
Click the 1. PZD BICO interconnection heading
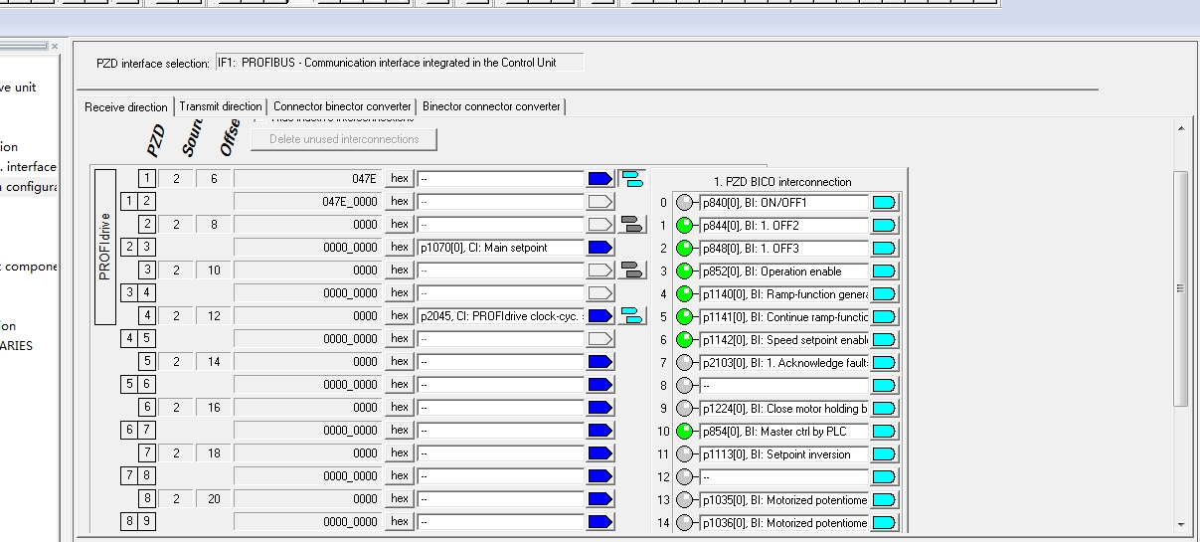(782, 182)
